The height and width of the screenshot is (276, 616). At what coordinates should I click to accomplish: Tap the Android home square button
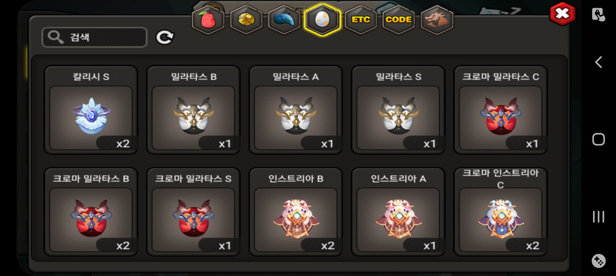pos(598,139)
